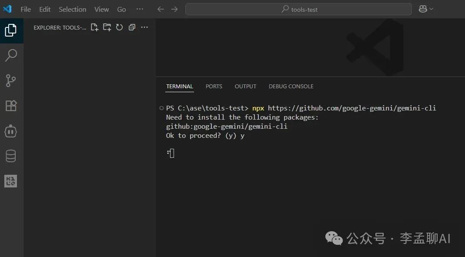
Task: Open the Extensions view
Action: click(11, 106)
